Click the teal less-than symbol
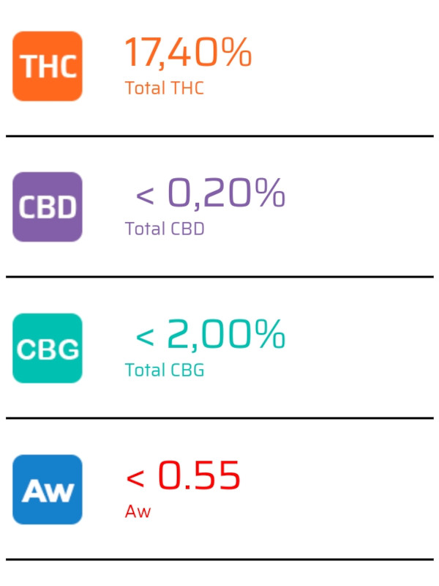The height and width of the screenshot is (586, 439). 145,337
